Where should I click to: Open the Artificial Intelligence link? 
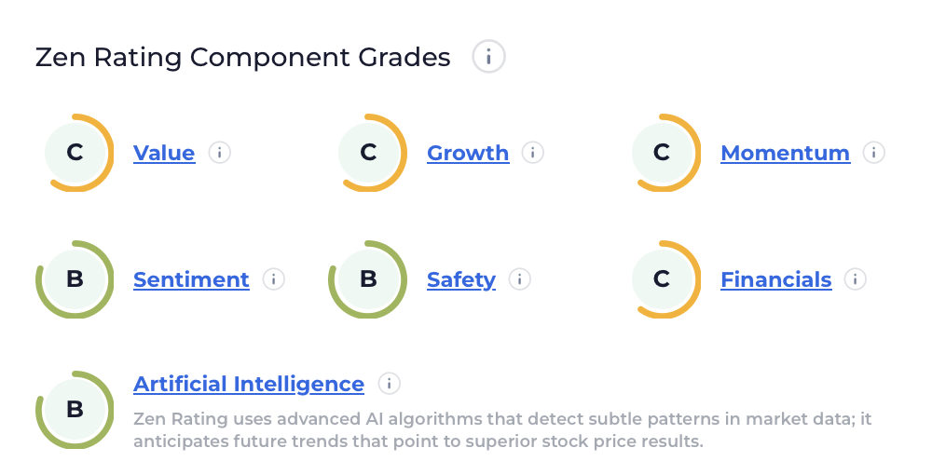[x=249, y=384]
